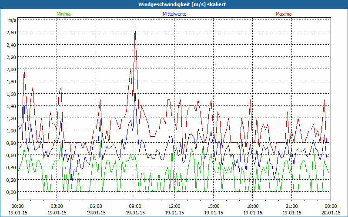Select the green 'Minima' legend label

pyautogui.click(x=64, y=14)
